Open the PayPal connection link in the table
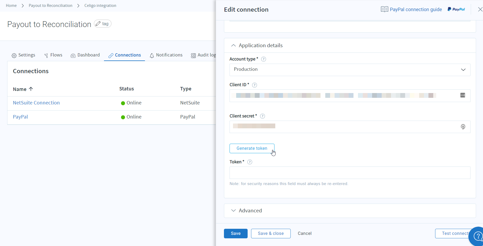Image resolution: width=483 pixels, height=246 pixels. tap(20, 117)
